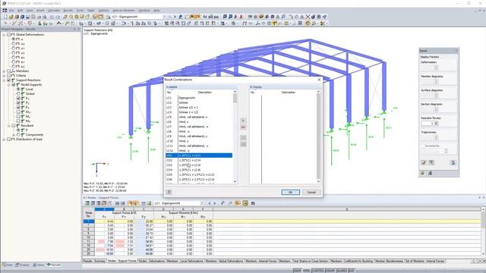
Task: Open load case dropdown in results table toolbar
Action: point(202,203)
